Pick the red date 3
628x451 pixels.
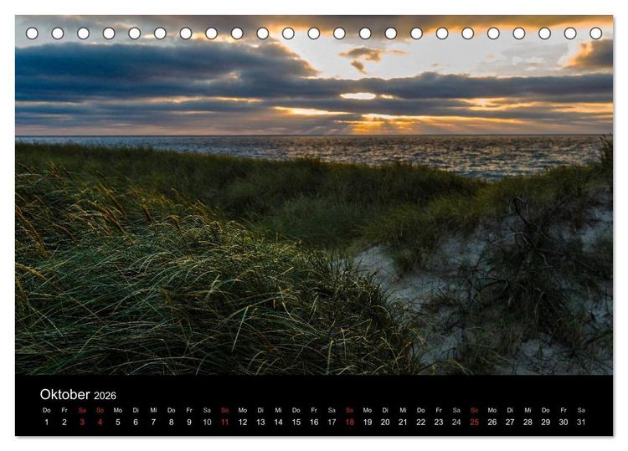82,423
